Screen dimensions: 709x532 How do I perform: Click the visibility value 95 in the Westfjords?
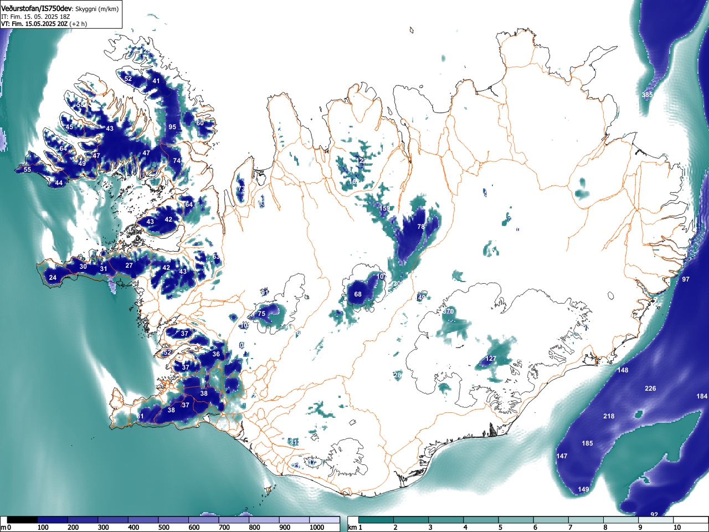172,127
